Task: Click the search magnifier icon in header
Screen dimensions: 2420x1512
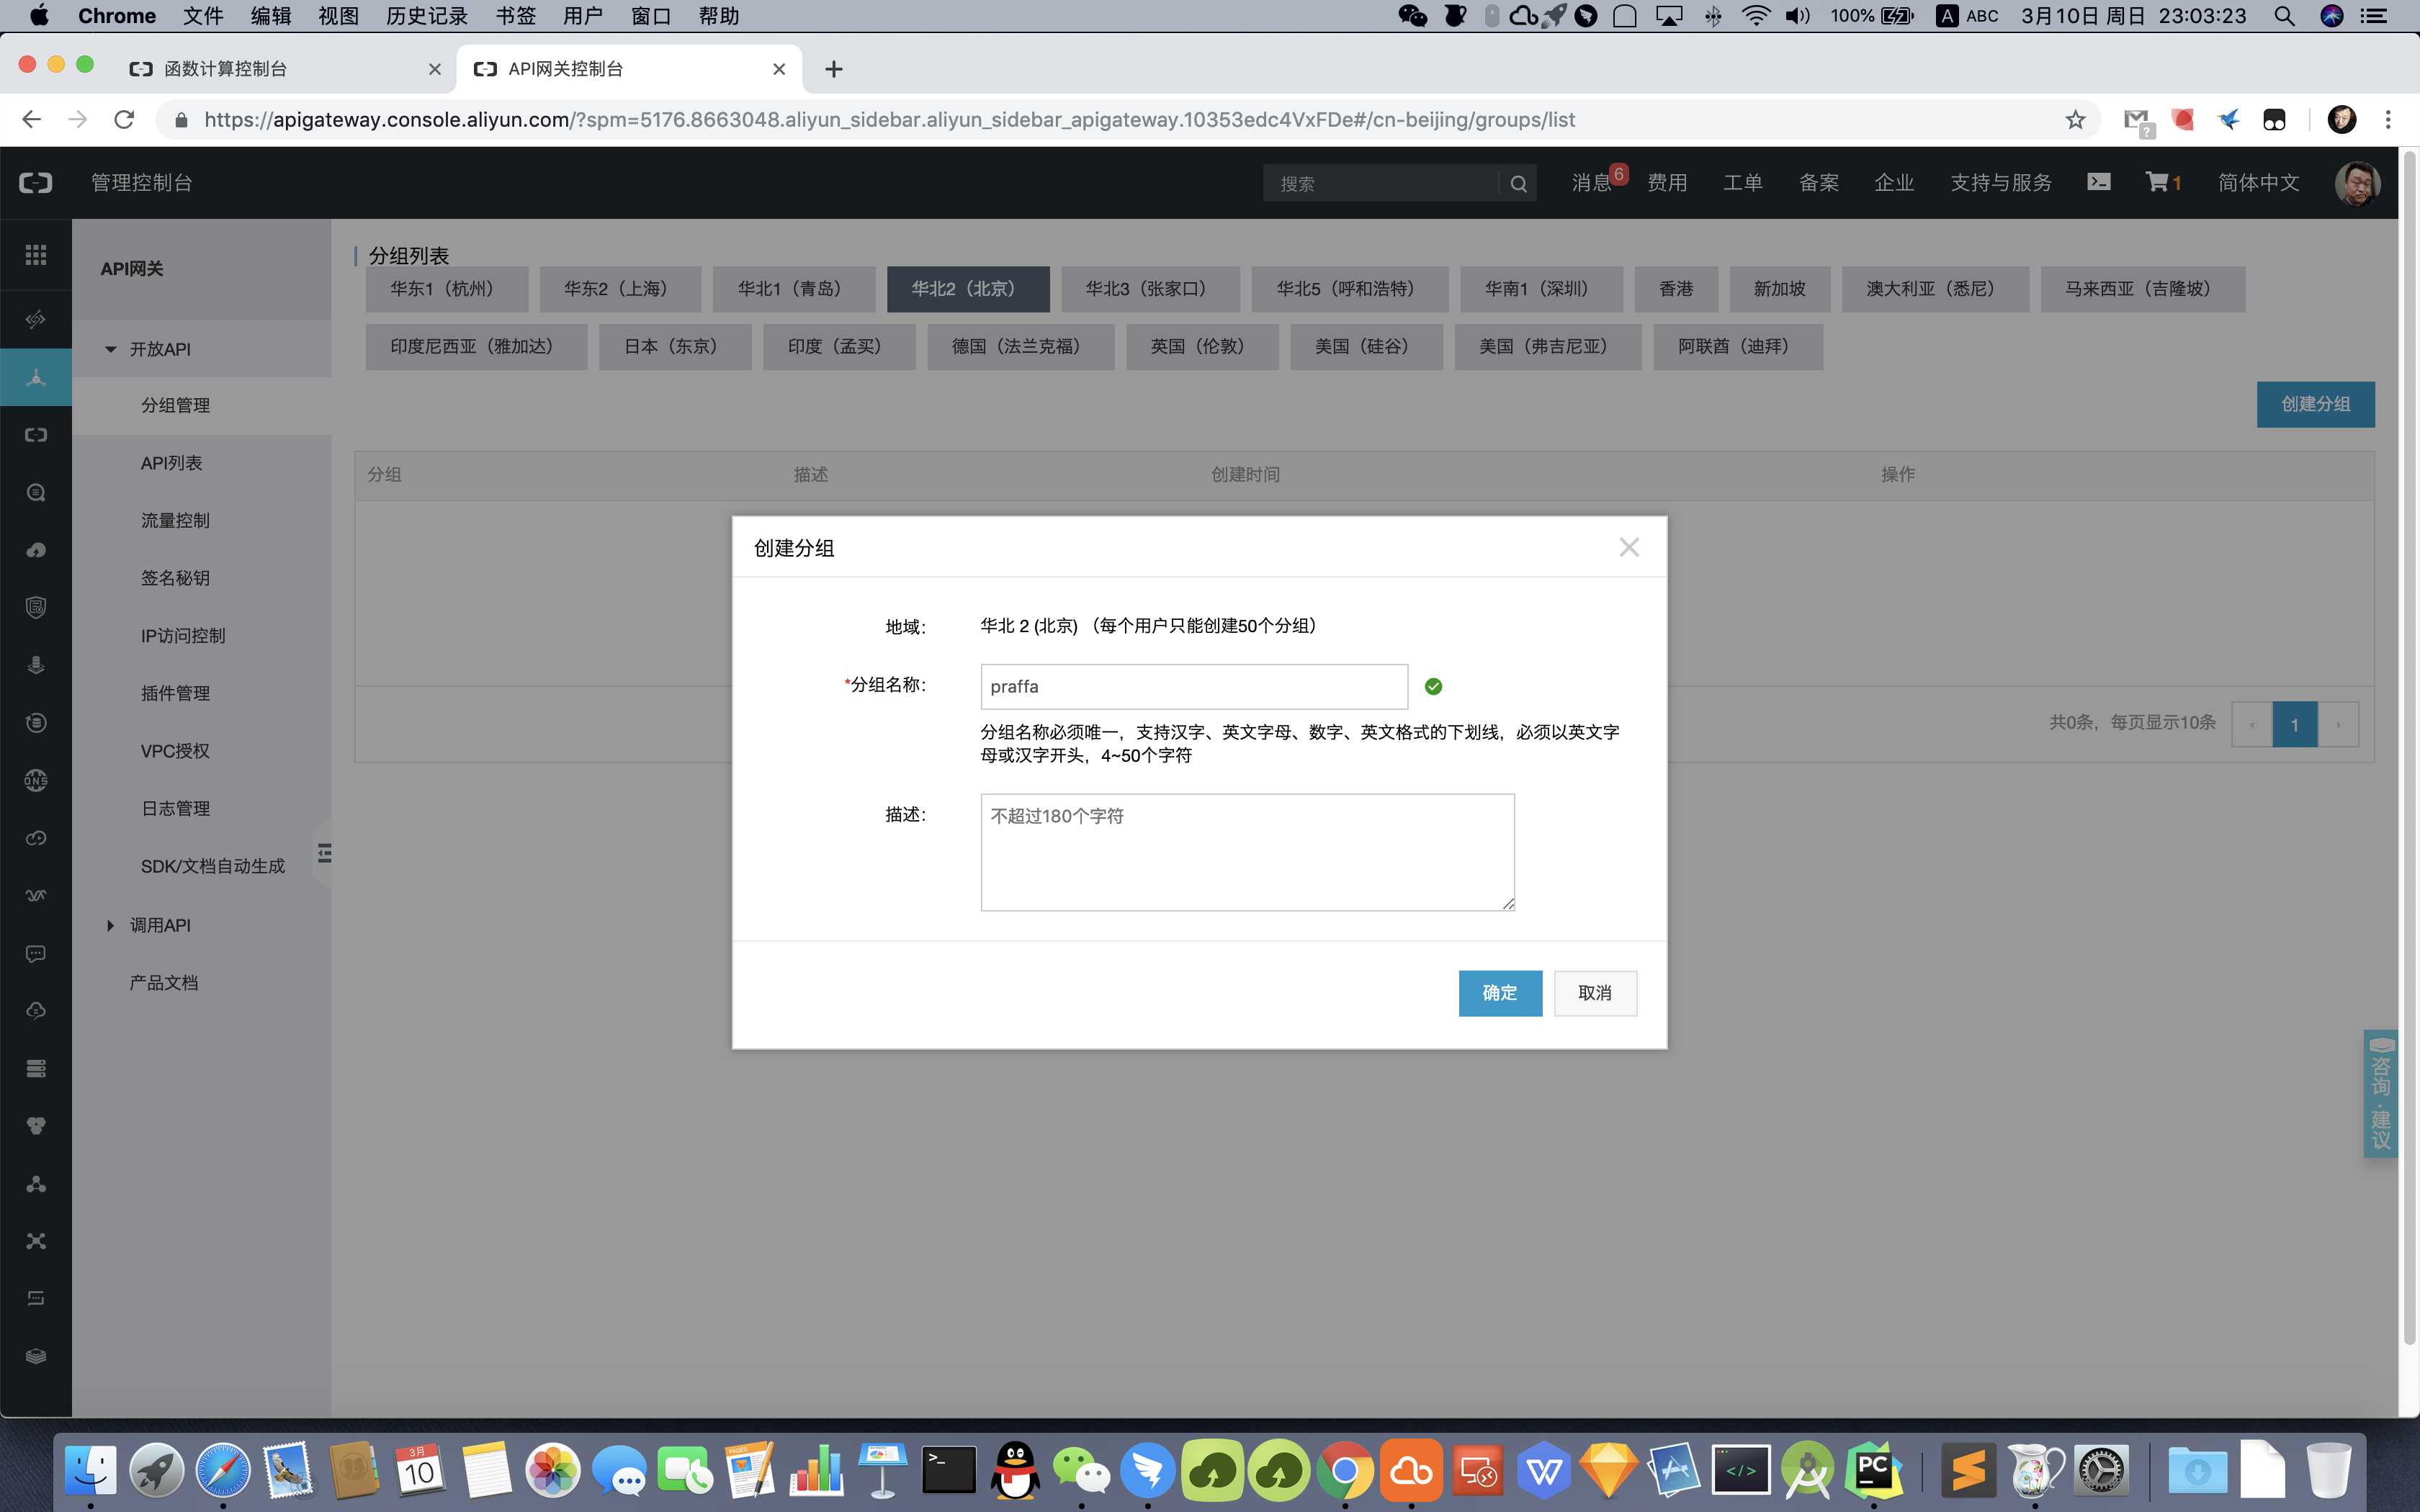Action: [x=1518, y=184]
